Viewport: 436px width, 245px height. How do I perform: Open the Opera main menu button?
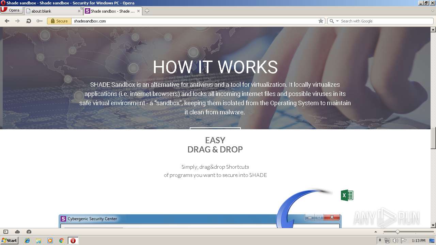pyautogui.click(x=12, y=10)
